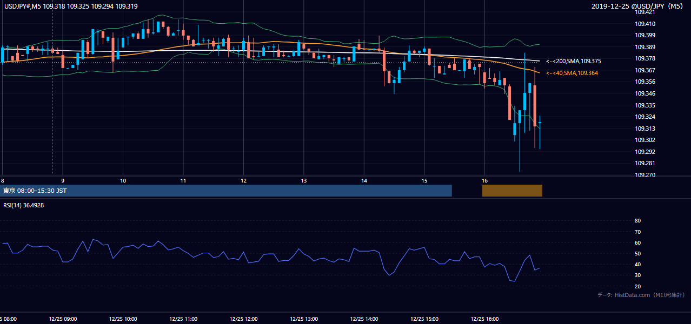Click hour marker 11 below the price chart
The height and width of the screenshot is (324, 691).
coord(183,181)
